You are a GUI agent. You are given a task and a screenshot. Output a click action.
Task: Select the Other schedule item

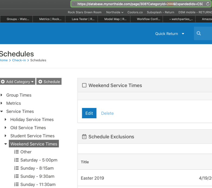click(x=26, y=152)
